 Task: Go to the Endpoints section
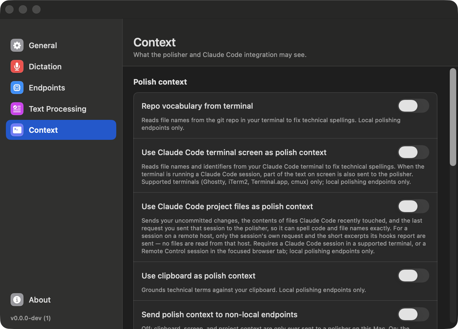point(61,88)
